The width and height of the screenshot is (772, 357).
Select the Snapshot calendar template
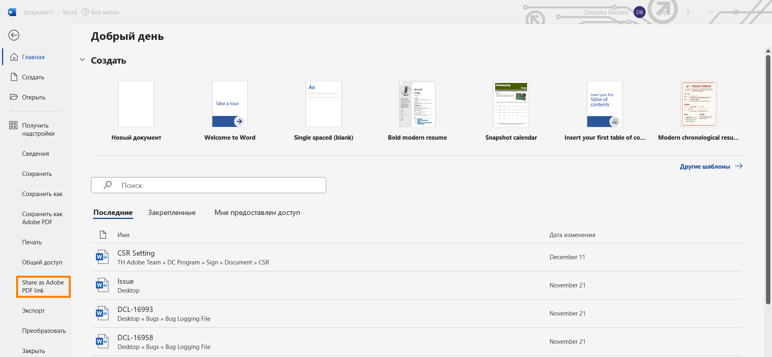(511, 111)
